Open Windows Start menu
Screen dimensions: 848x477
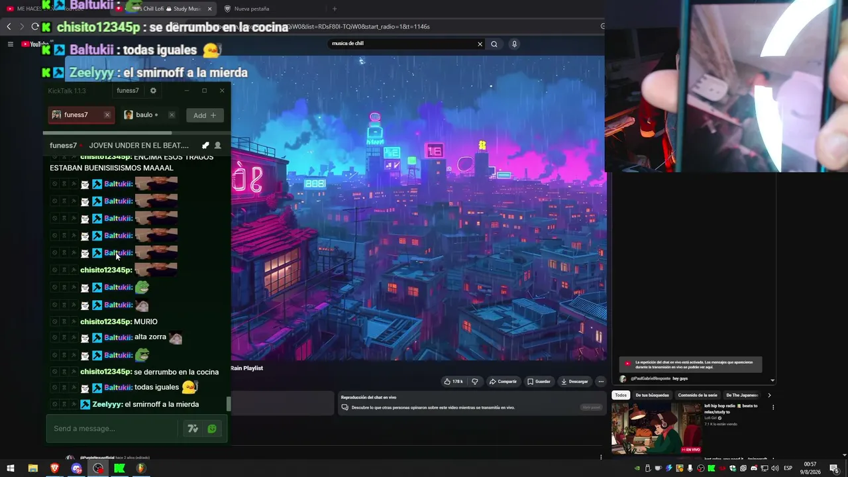[x=11, y=468]
